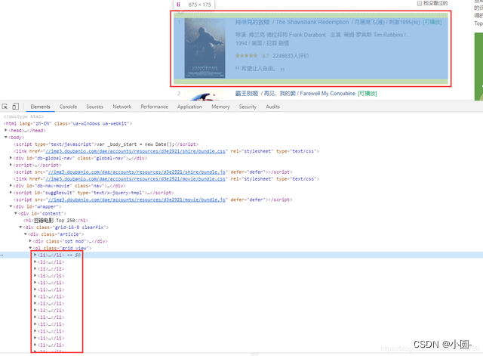Open the Audits tab
The image size is (483, 356).
tap(273, 107)
